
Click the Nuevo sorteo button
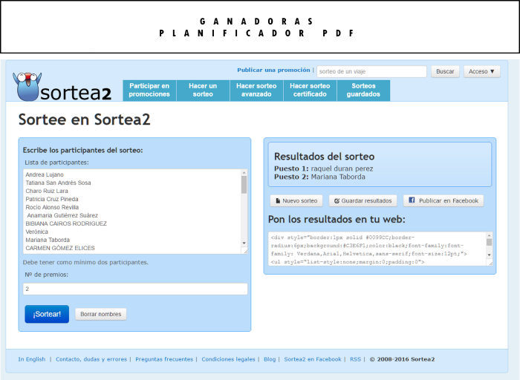[296, 201]
